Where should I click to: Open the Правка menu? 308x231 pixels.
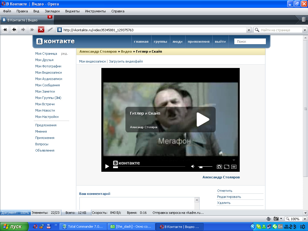22,11
